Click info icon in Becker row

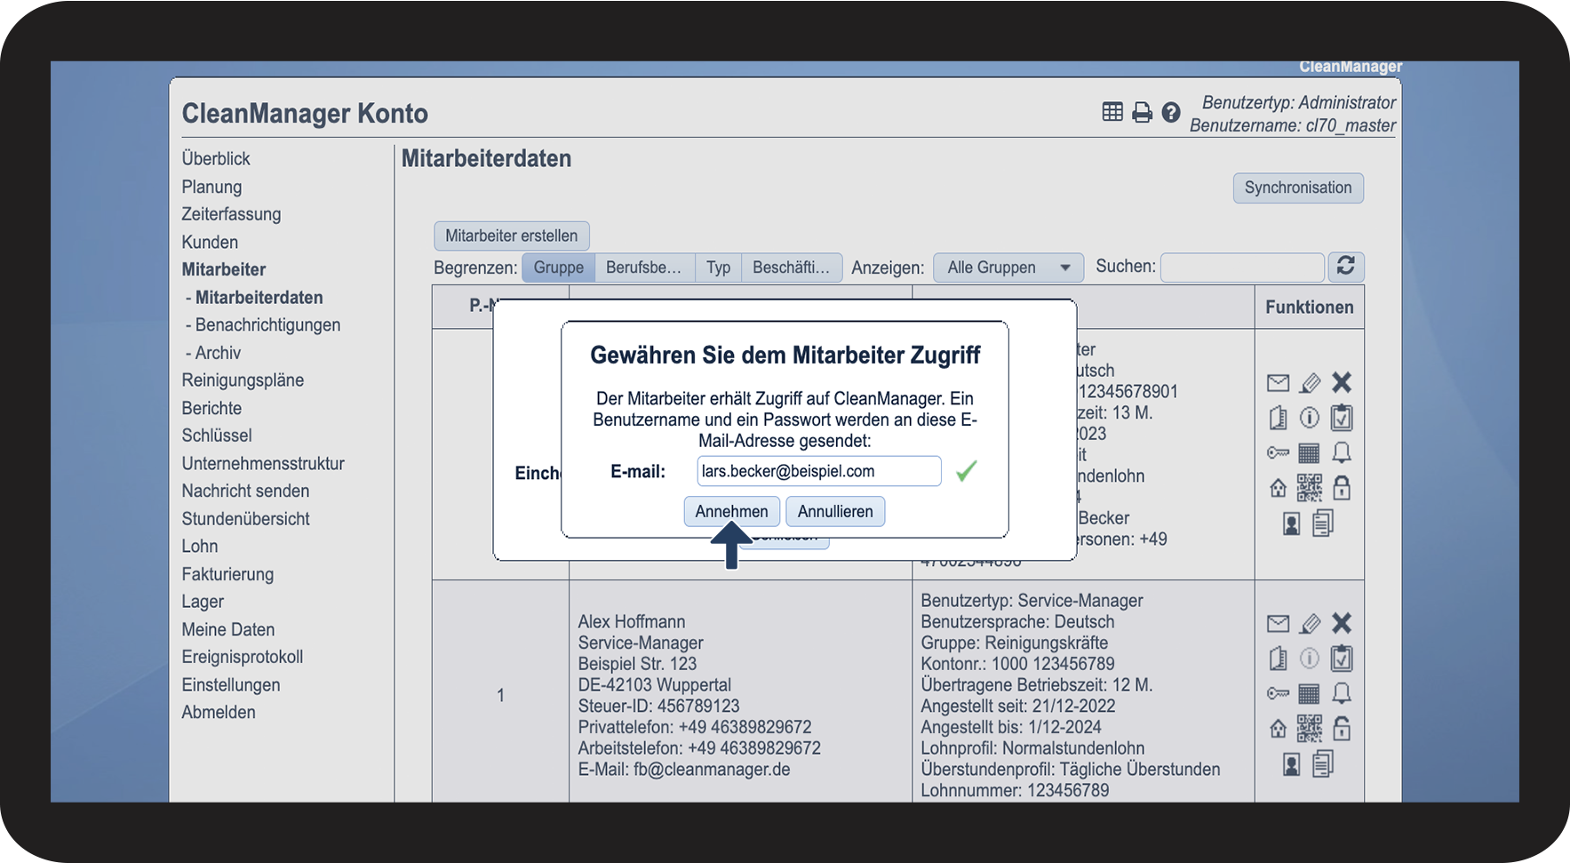click(1310, 418)
